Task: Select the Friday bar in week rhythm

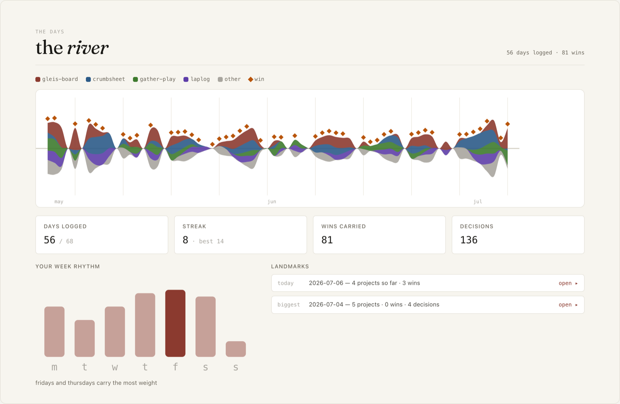Action: pos(175,323)
